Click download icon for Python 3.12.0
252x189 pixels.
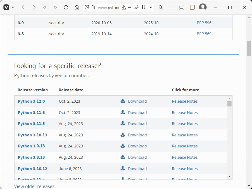[x=123, y=101]
